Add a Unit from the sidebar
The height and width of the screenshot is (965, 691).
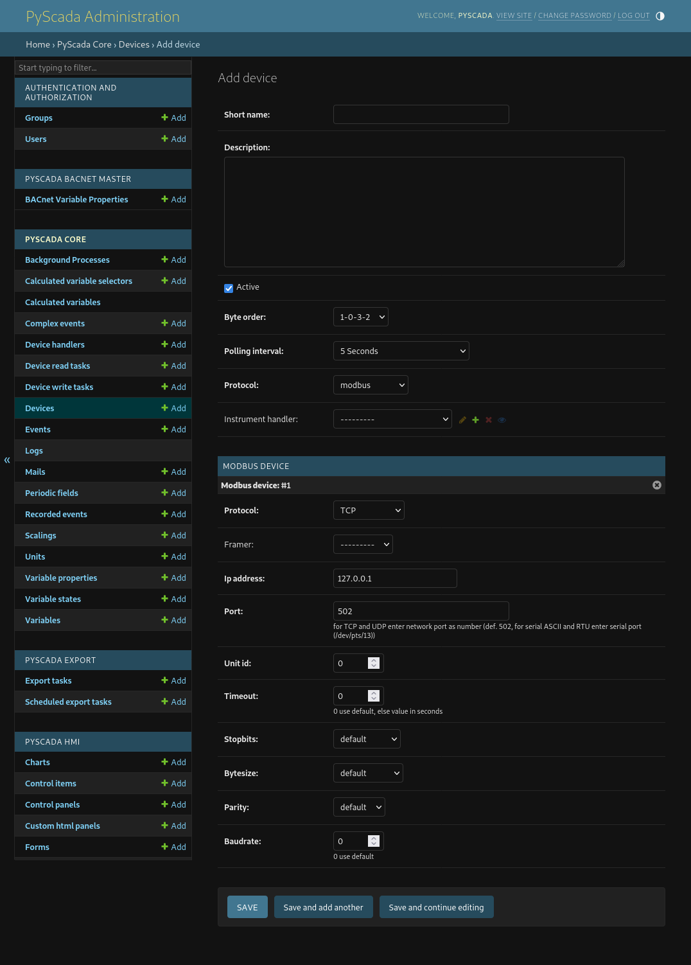pos(173,557)
